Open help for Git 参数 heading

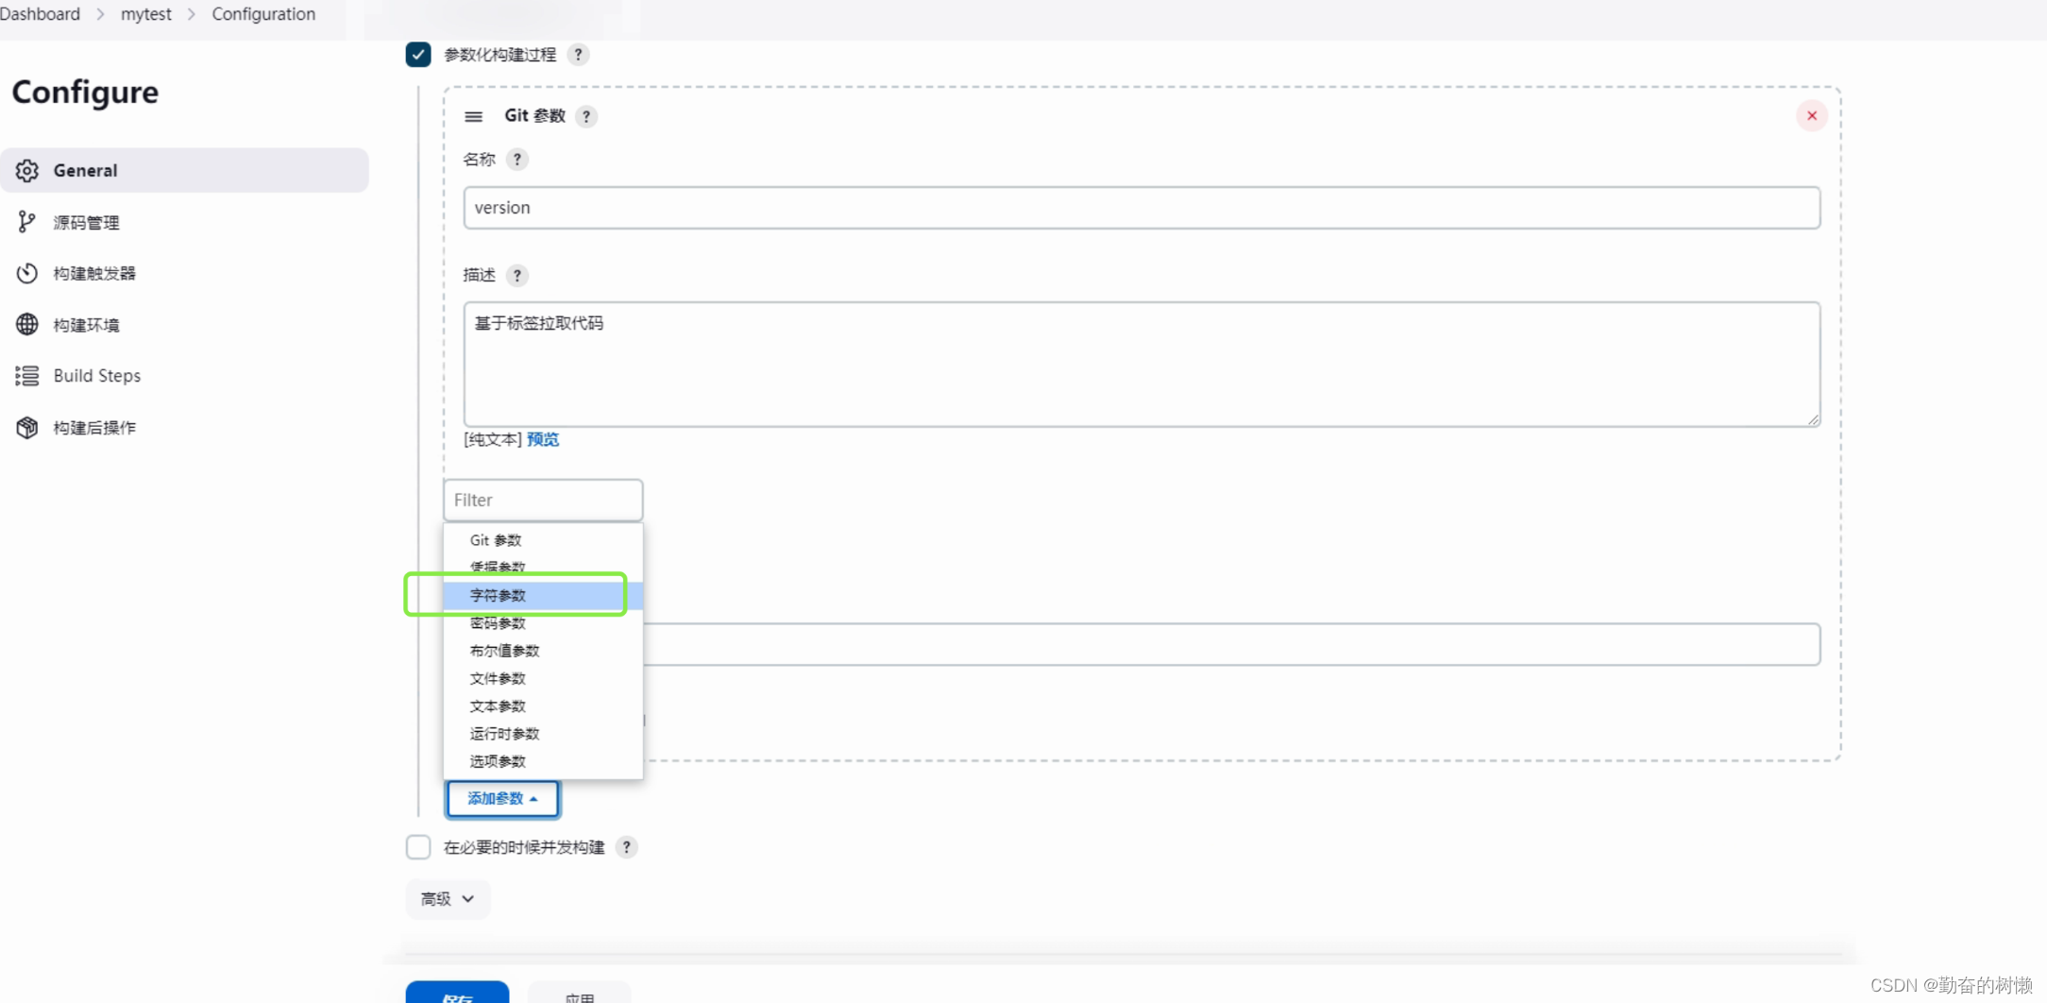(586, 116)
